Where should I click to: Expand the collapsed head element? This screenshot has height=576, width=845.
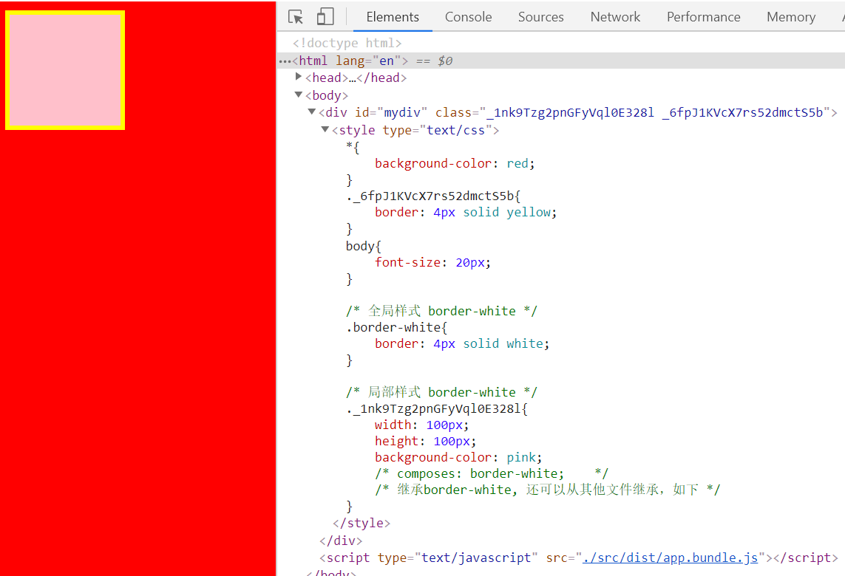point(298,77)
